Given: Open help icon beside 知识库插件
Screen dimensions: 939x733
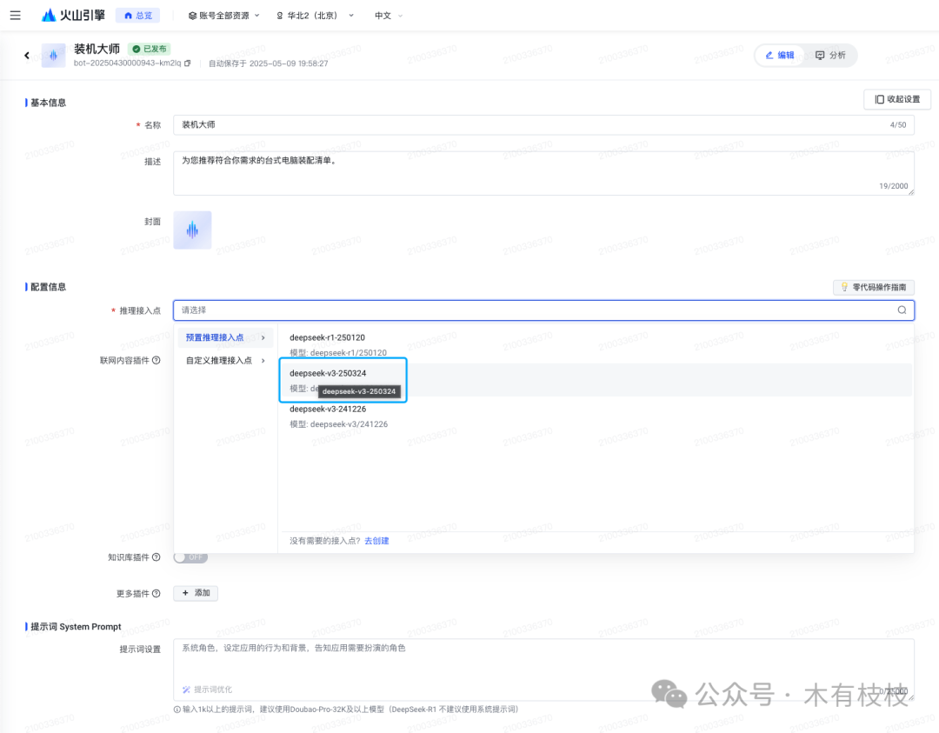Looking at the screenshot, I should [156, 557].
